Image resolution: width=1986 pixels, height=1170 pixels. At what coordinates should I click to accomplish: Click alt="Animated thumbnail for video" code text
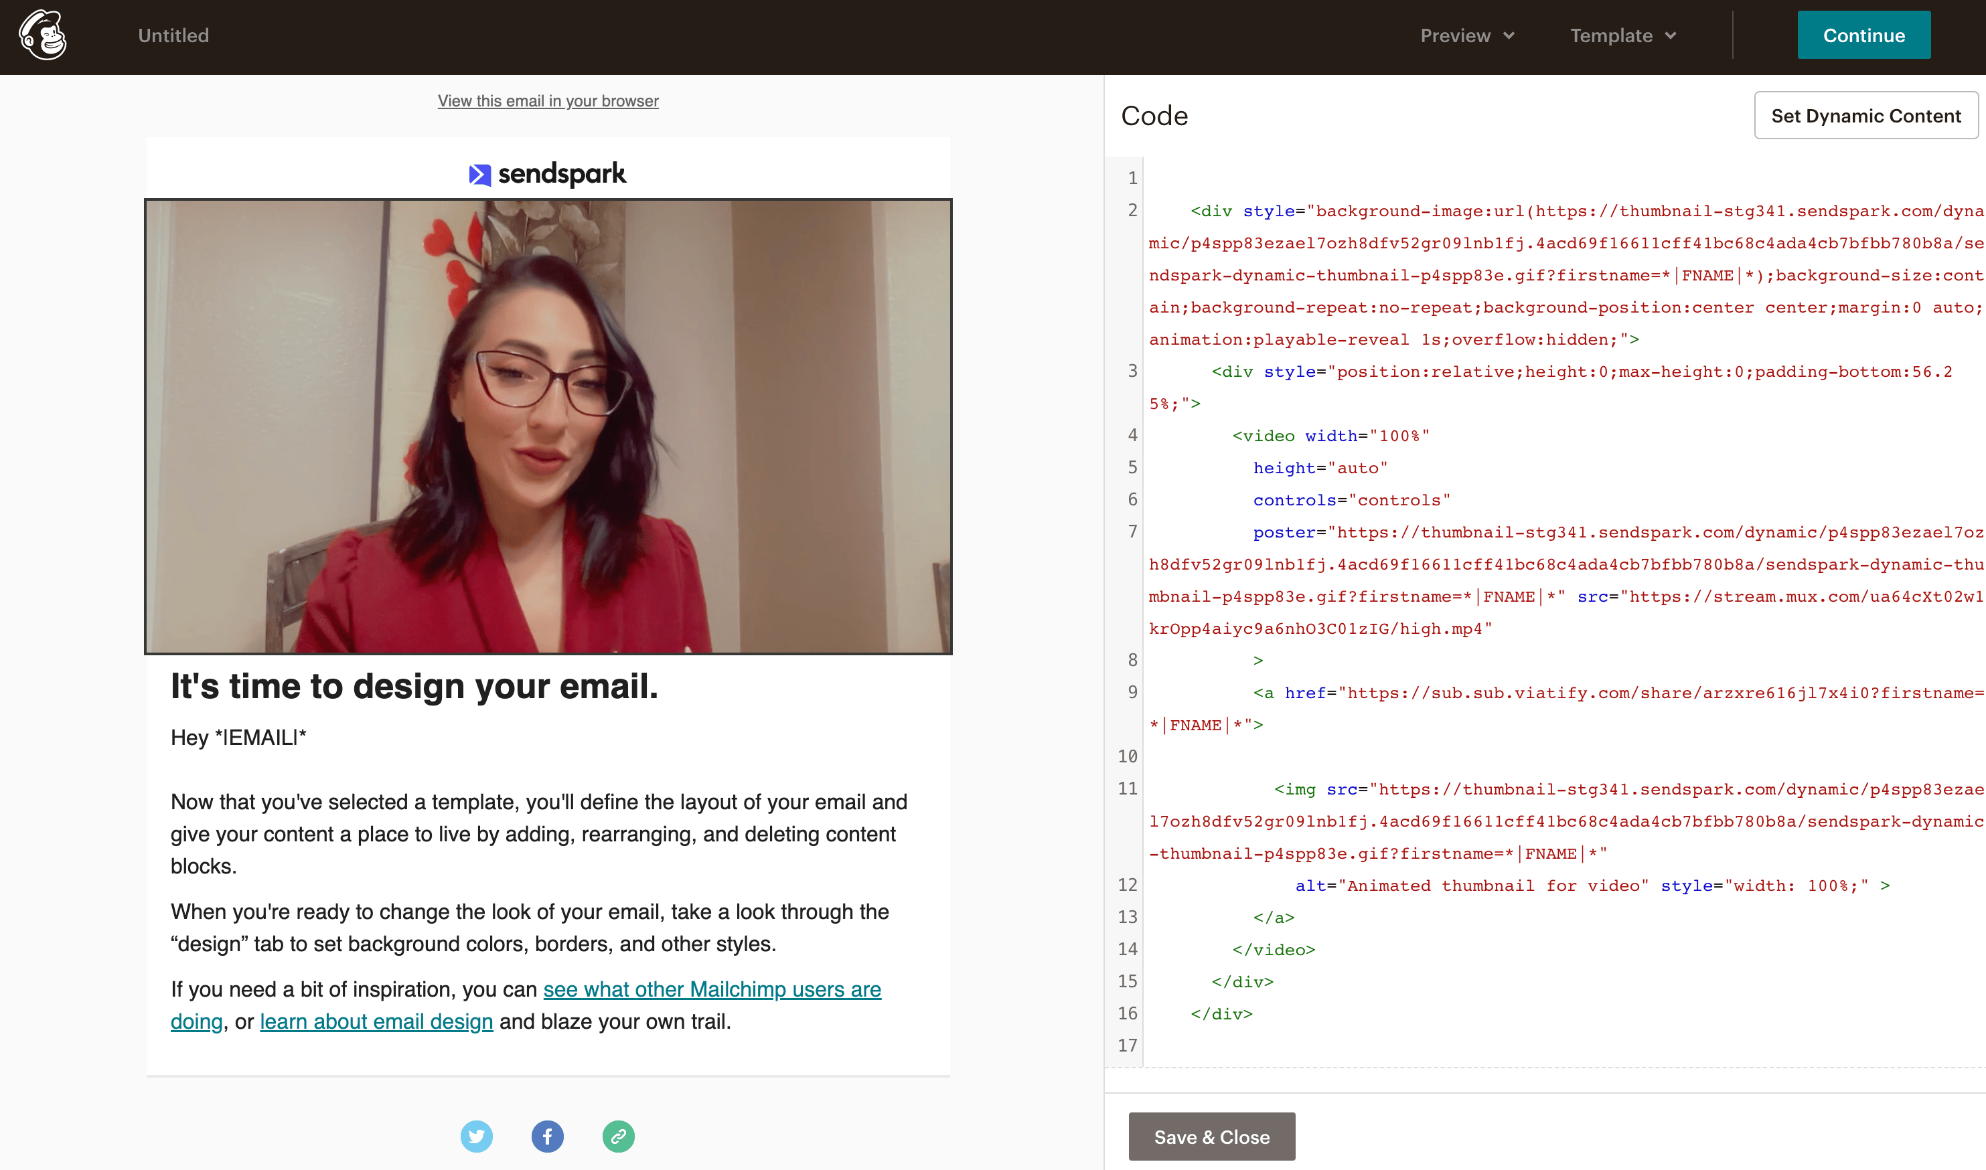tap(1472, 886)
